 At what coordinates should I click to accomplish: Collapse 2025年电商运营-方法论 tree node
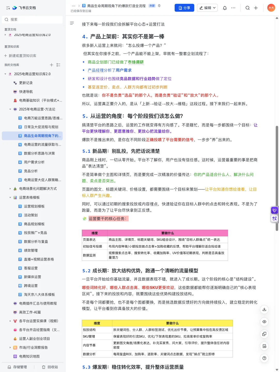pyautogui.click(x=10, y=109)
